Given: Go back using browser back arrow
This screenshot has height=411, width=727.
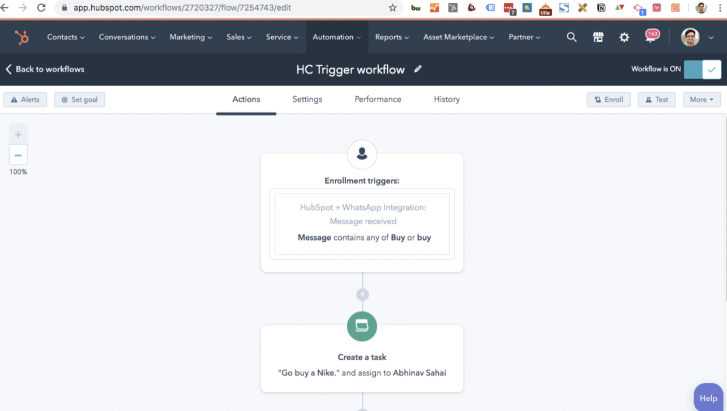Looking at the screenshot, I should (5, 8).
